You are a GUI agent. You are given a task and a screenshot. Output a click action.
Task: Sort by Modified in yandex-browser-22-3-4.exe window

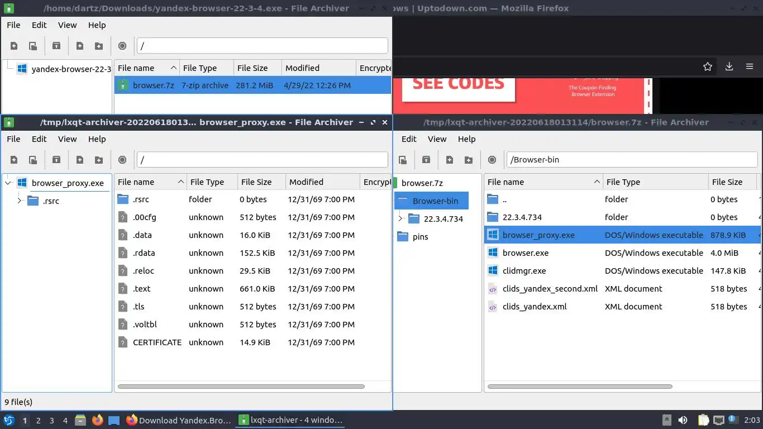pos(318,68)
